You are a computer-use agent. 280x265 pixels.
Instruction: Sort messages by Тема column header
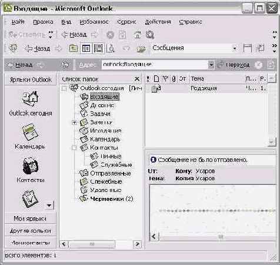coord(217,79)
